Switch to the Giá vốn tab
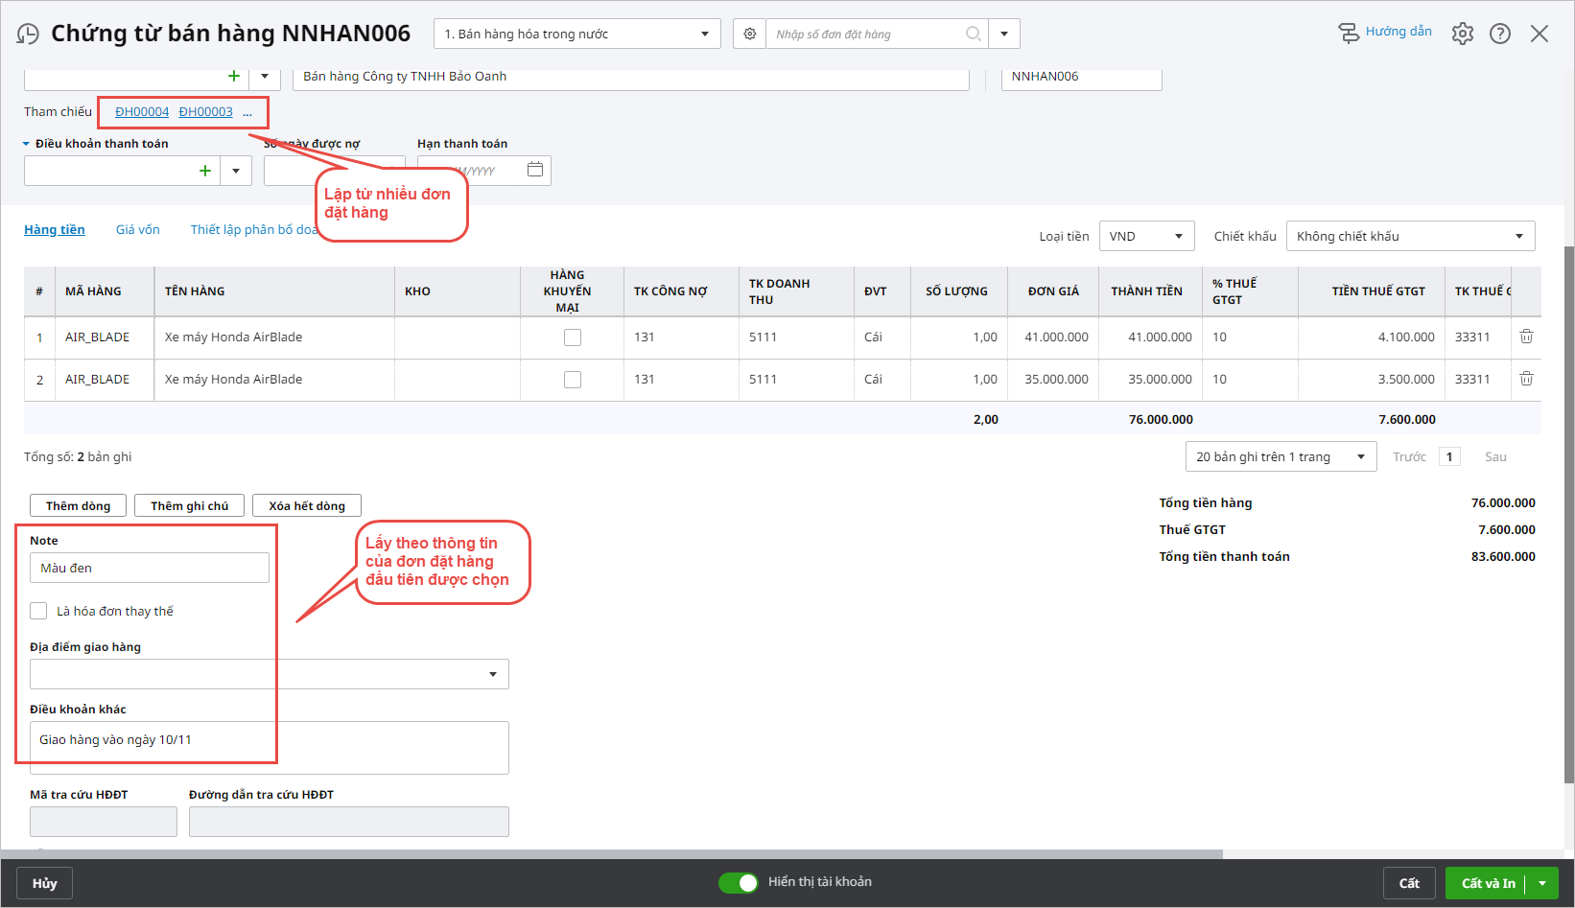 click(138, 230)
